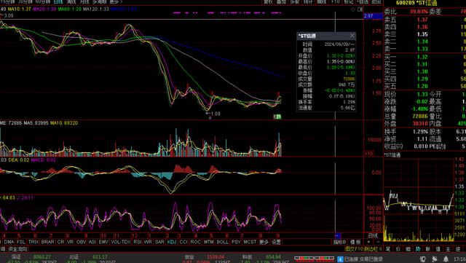466x263 pixels.
Task: Open the 设置 indicator settings button
Action: 276,242
